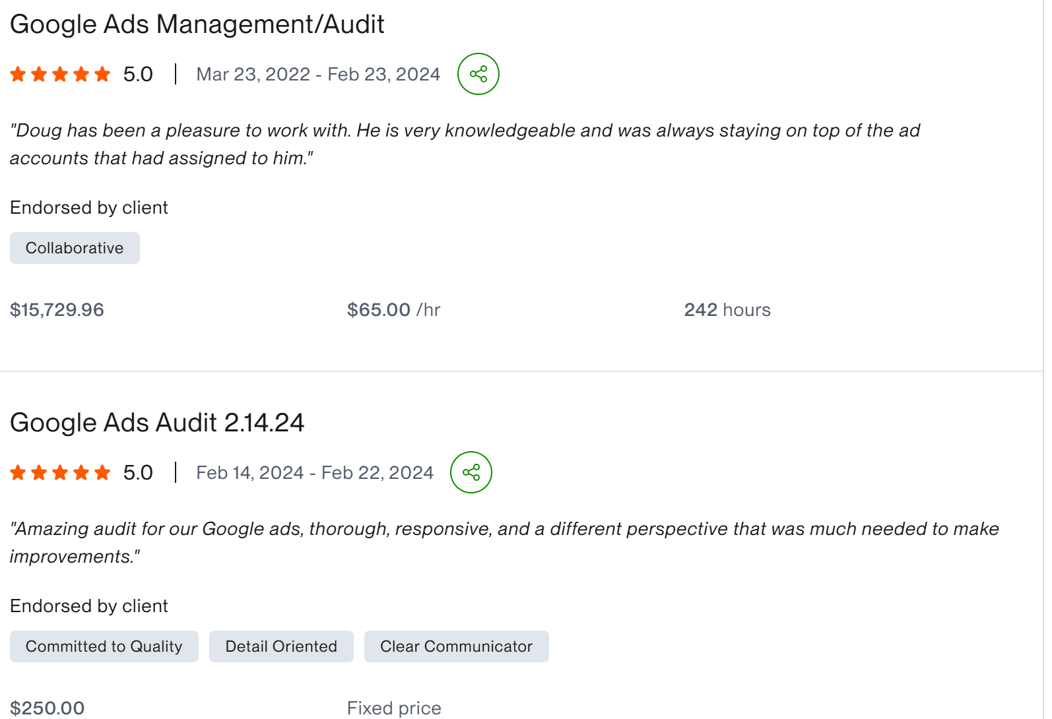Screen dimensions: 1052x719
Task: Select the Detail Oriented tag
Action: 281,646
